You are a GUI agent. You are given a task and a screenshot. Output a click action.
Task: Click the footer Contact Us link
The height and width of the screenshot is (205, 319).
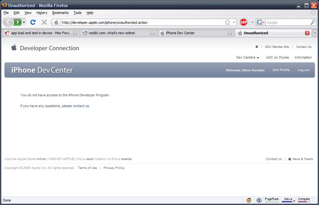pos(274,159)
